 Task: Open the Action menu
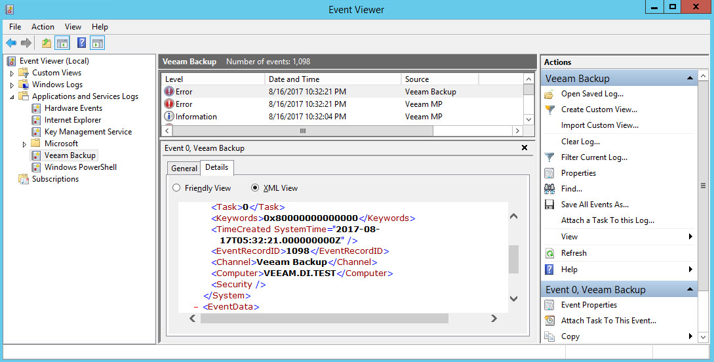coord(43,27)
